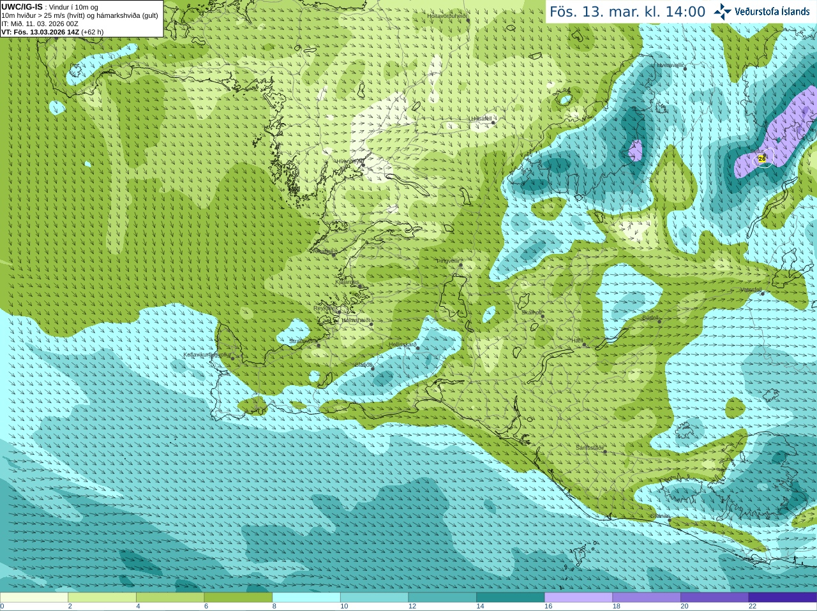This screenshot has height=611, width=817.
Task: Select the 20–22 m/s violet legend swatch
Action: pyautogui.click(x=715, y=598)
